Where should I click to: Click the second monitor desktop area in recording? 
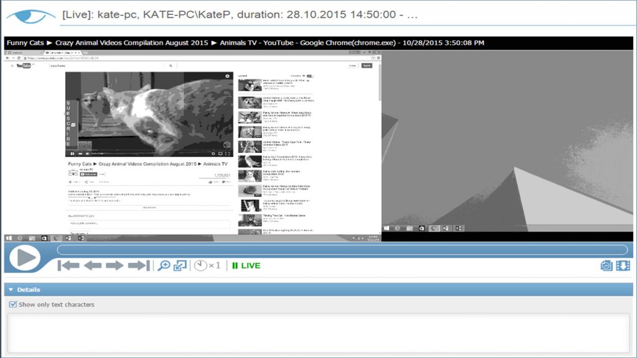508,141
